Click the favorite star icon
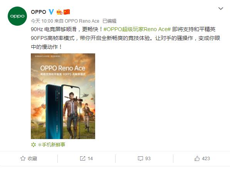The width and height of the screenshot is (230, 169). click(x=23, y=158)
